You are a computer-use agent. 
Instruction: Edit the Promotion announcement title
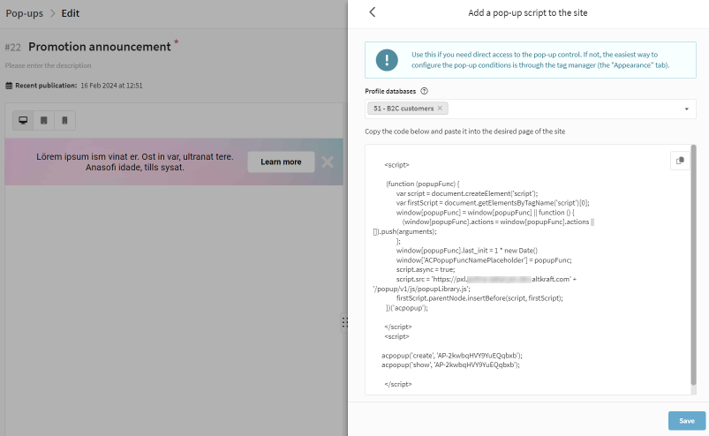[100, 47]
